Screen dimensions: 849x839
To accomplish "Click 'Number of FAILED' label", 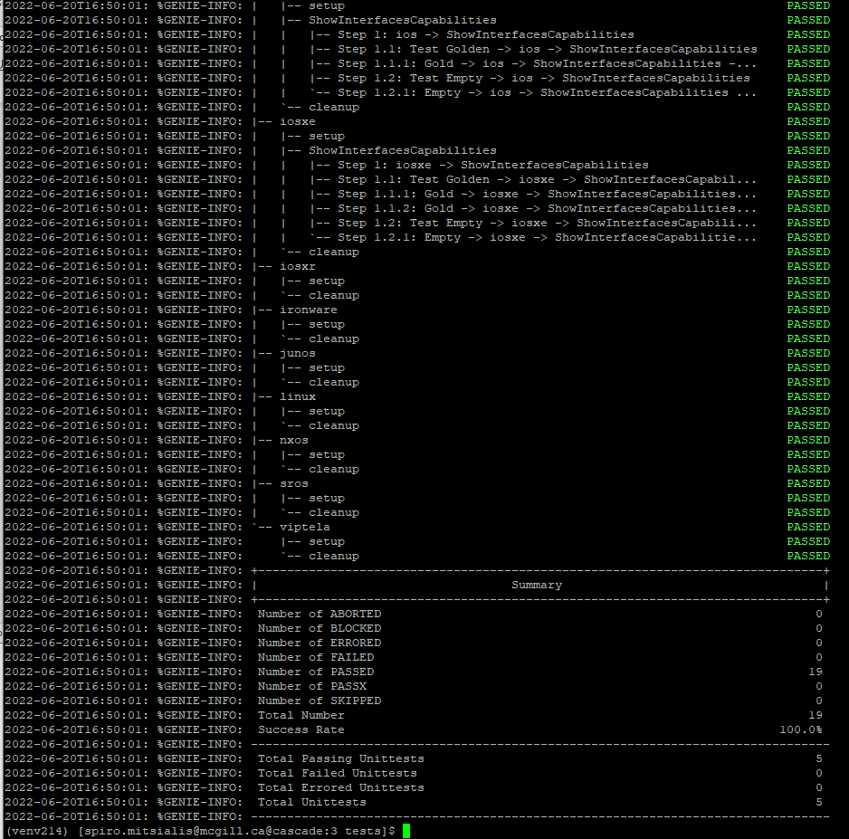I will click(316, 657).
